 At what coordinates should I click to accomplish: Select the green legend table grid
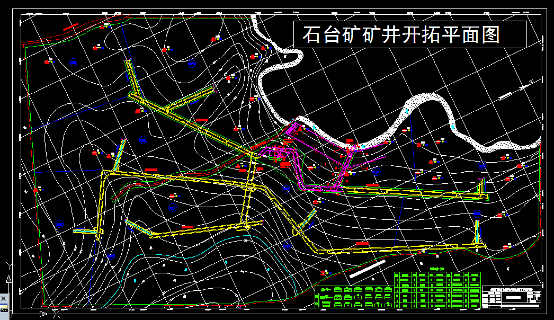(x=437, y=290)
